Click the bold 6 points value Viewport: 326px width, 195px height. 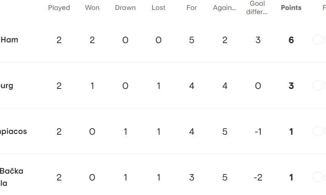click(x=291, y=40)
